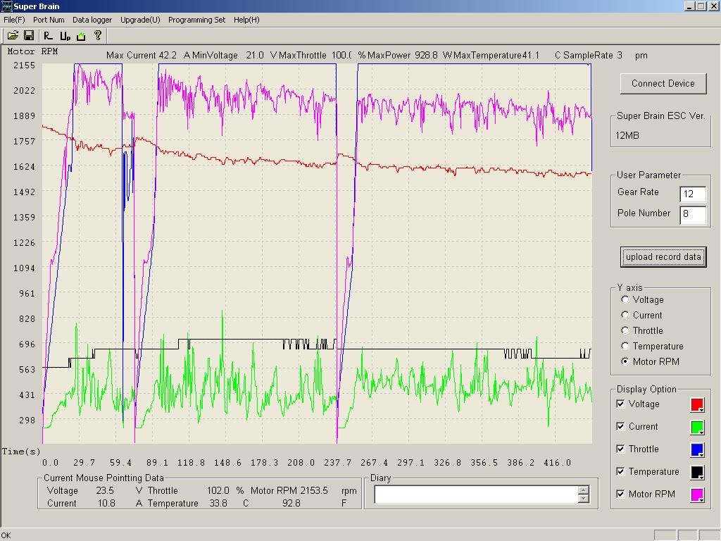Open the Port Num menu

(x=49, y=20)
